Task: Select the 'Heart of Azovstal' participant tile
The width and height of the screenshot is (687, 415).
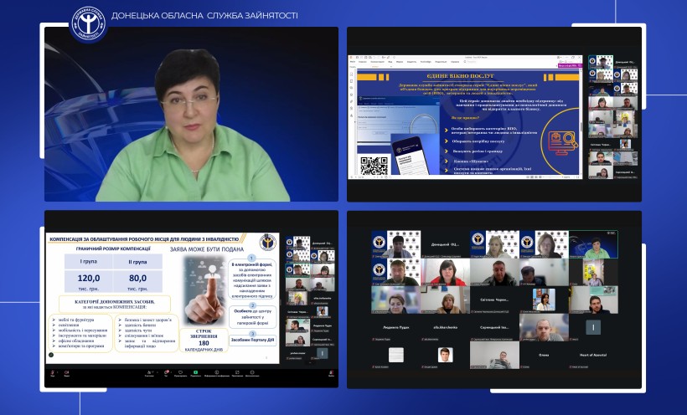Action: 594,354
